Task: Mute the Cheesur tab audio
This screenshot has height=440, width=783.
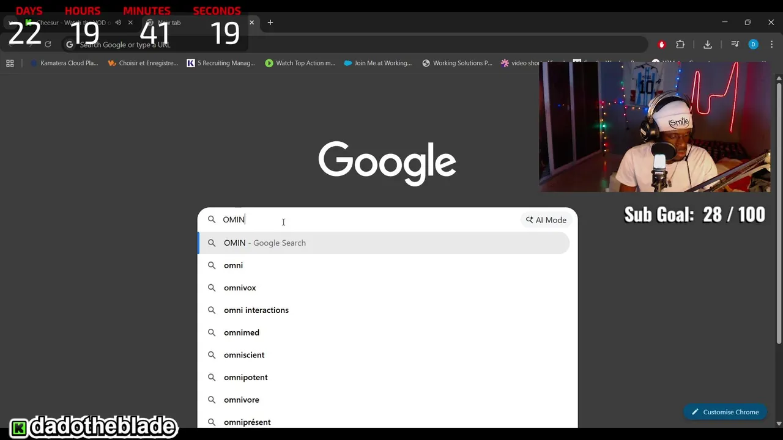Action: point(118,23)
